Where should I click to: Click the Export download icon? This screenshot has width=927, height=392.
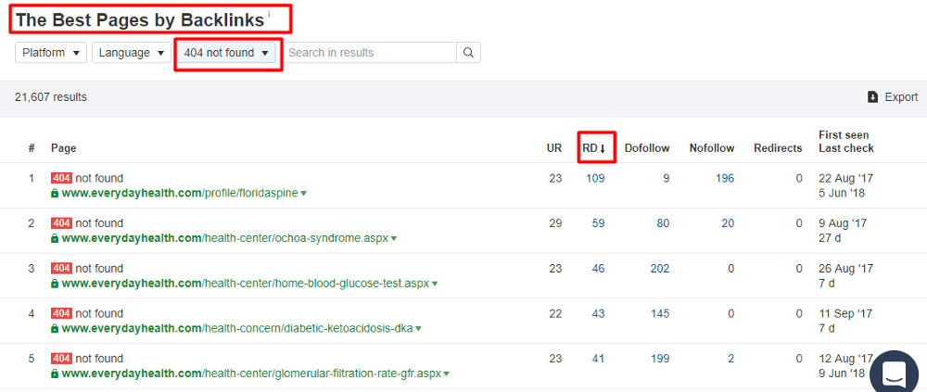pos(872,97)
